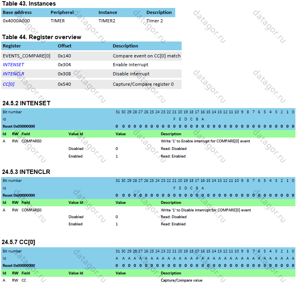Select 'Write '1' to Disable interrupt' description
Image resolution: width=297 pixels, height=284 pixels.
click(x=206, y=210)
